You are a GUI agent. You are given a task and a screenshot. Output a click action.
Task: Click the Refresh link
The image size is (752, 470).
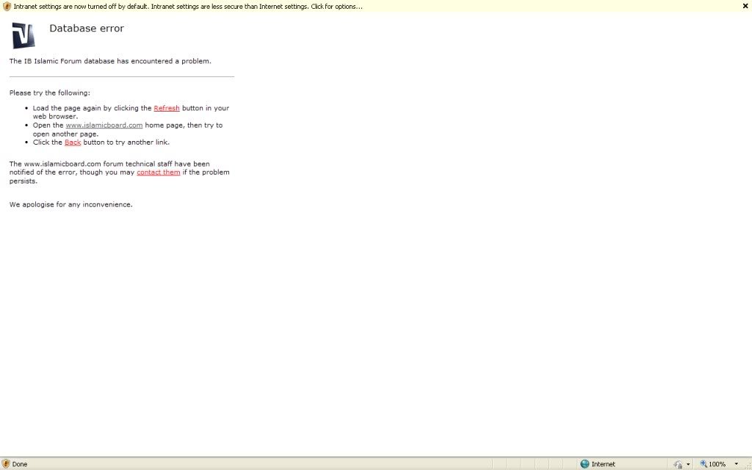click(167, 108)
